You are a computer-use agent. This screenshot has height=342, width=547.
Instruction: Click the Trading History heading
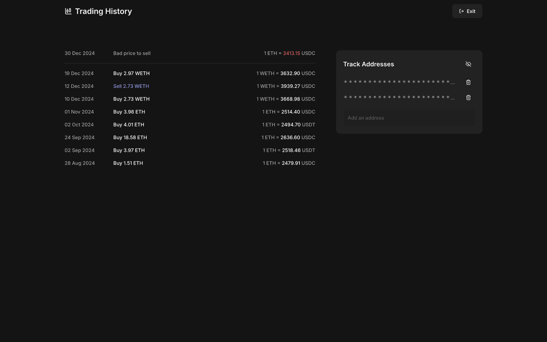coord(103,11)
